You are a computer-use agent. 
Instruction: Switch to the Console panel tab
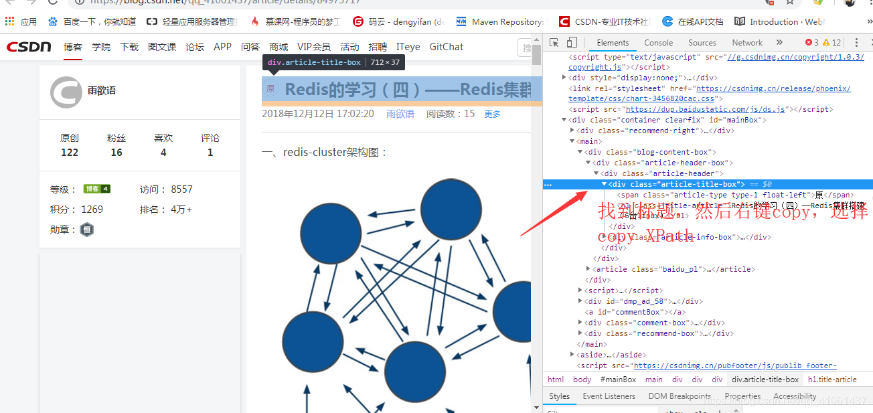[658, 42]
